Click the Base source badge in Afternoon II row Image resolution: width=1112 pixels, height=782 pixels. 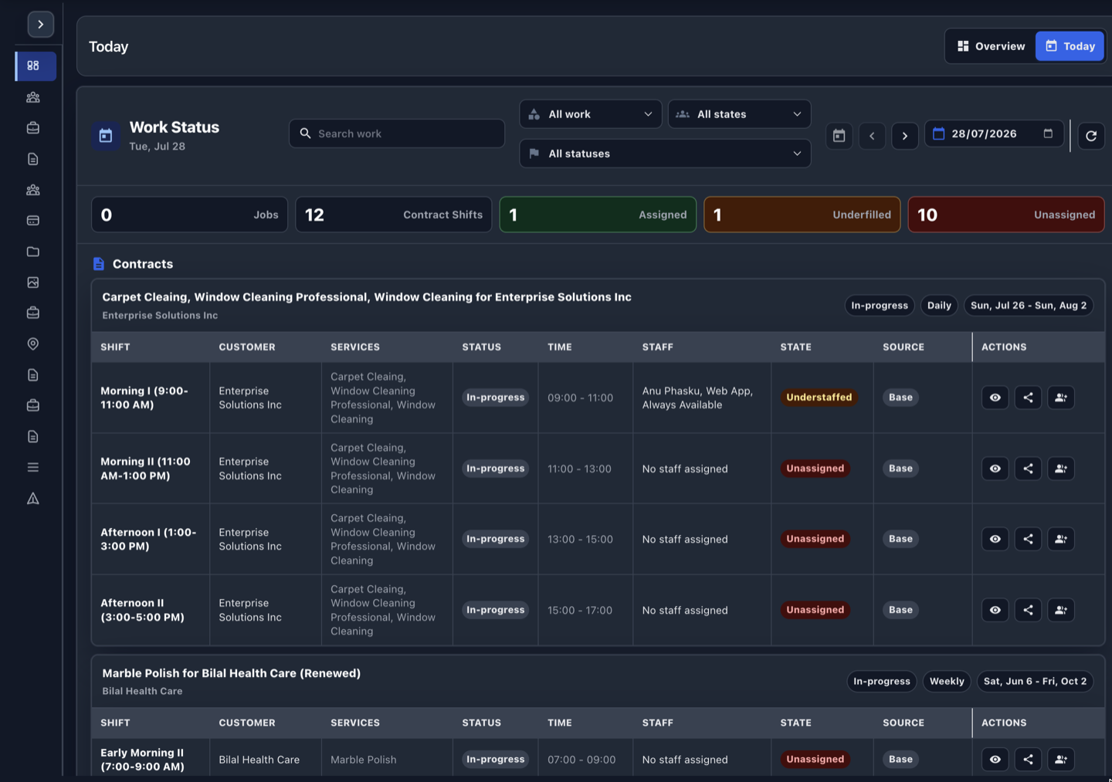click(900, 610)
